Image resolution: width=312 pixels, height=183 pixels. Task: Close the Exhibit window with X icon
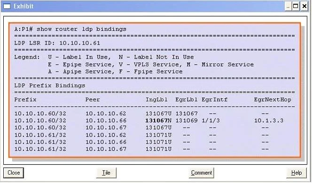click(304, 7)
